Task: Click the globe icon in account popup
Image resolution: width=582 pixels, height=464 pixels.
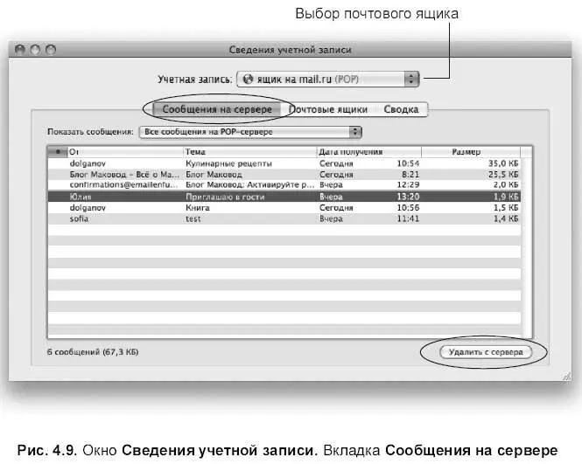Action: [x=248, y=79]
